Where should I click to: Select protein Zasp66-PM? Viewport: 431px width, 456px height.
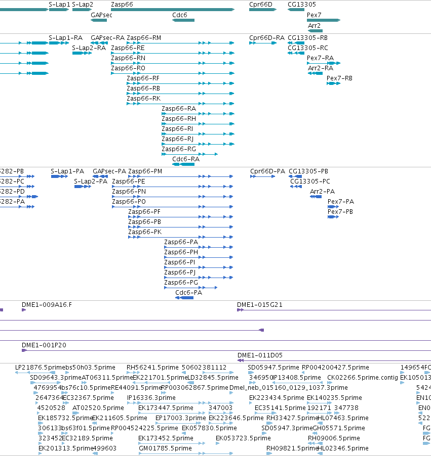click(x=181, y=176)
